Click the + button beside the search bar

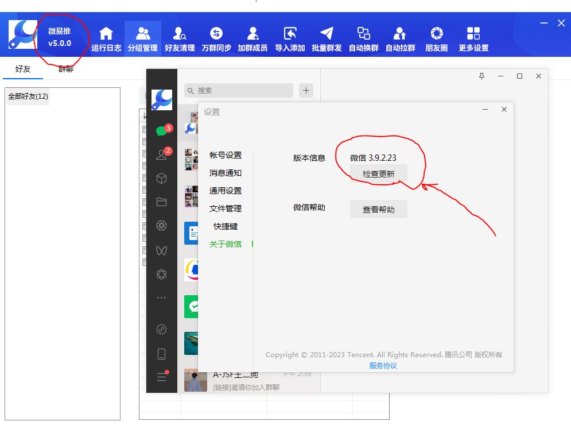306,90
